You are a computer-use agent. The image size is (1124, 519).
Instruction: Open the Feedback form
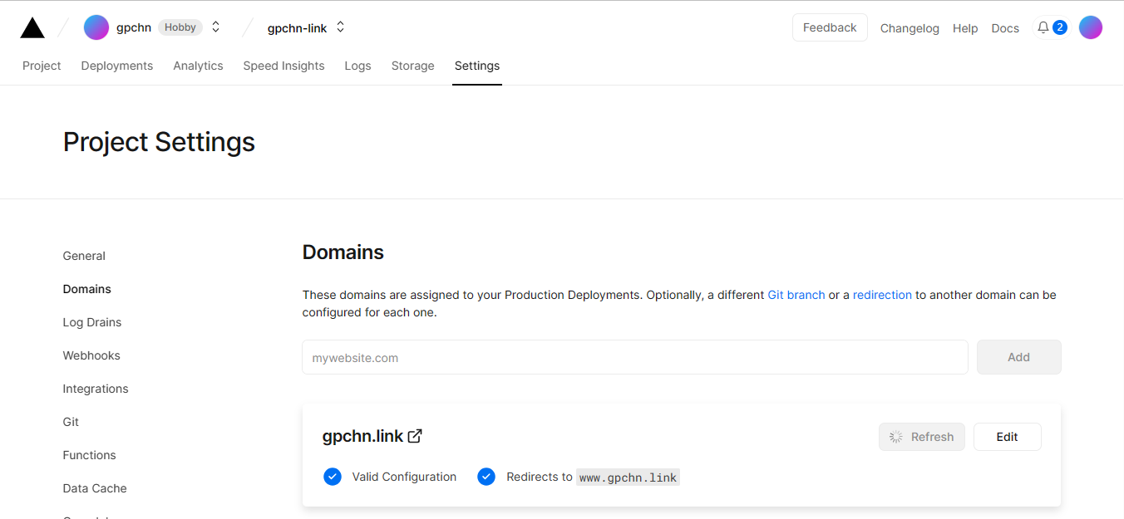[830, 27]
